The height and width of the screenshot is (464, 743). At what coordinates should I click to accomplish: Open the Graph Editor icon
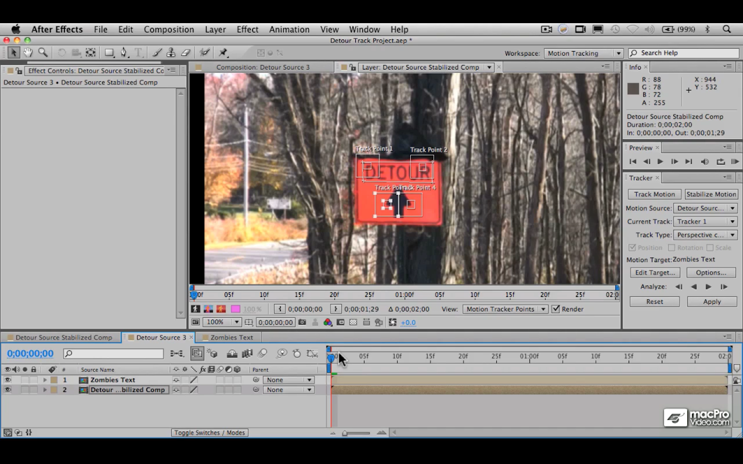312,353
